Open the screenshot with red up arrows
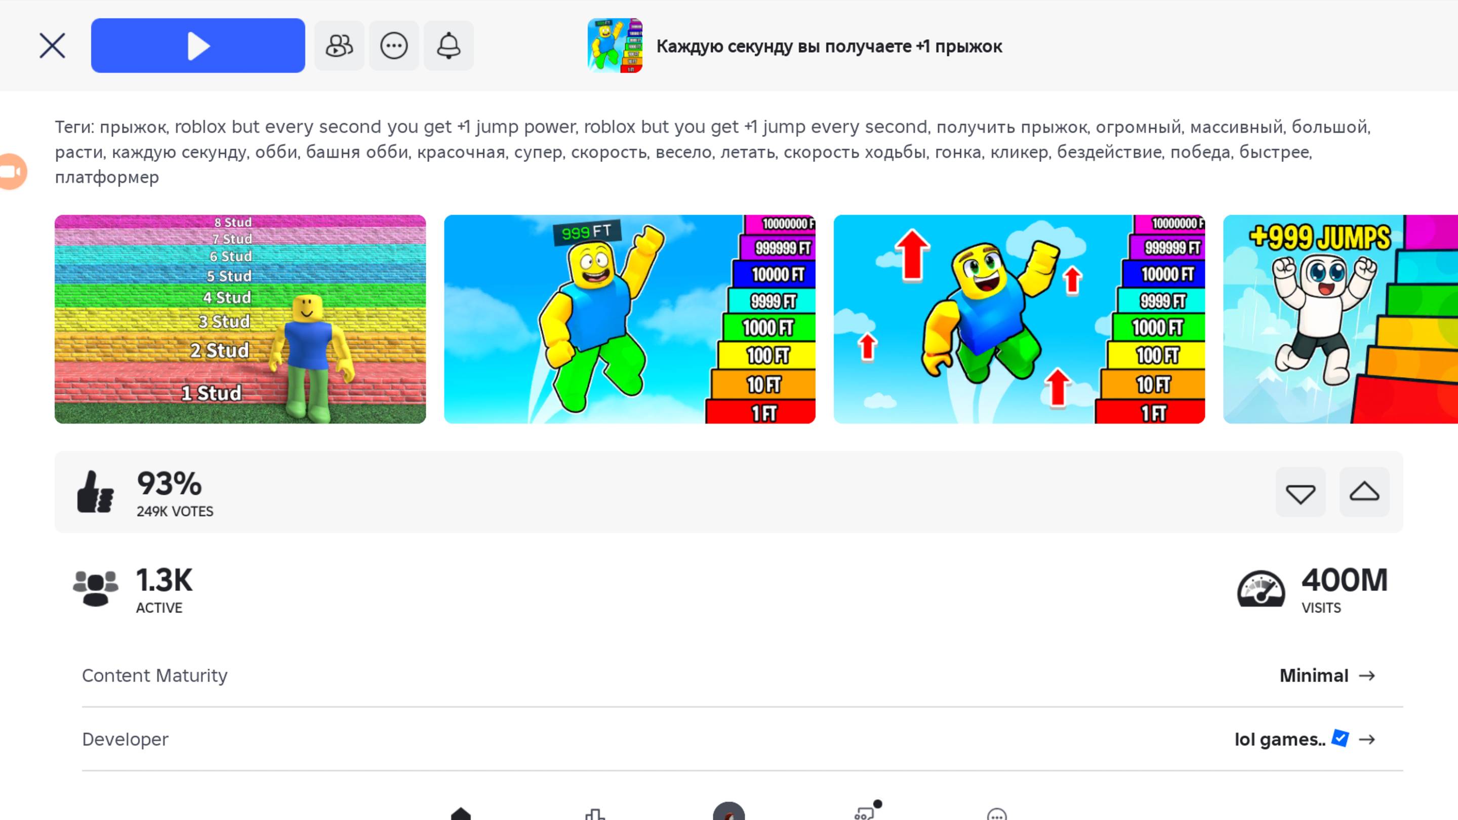1458x820 pixels. [x=1019, y=319]
